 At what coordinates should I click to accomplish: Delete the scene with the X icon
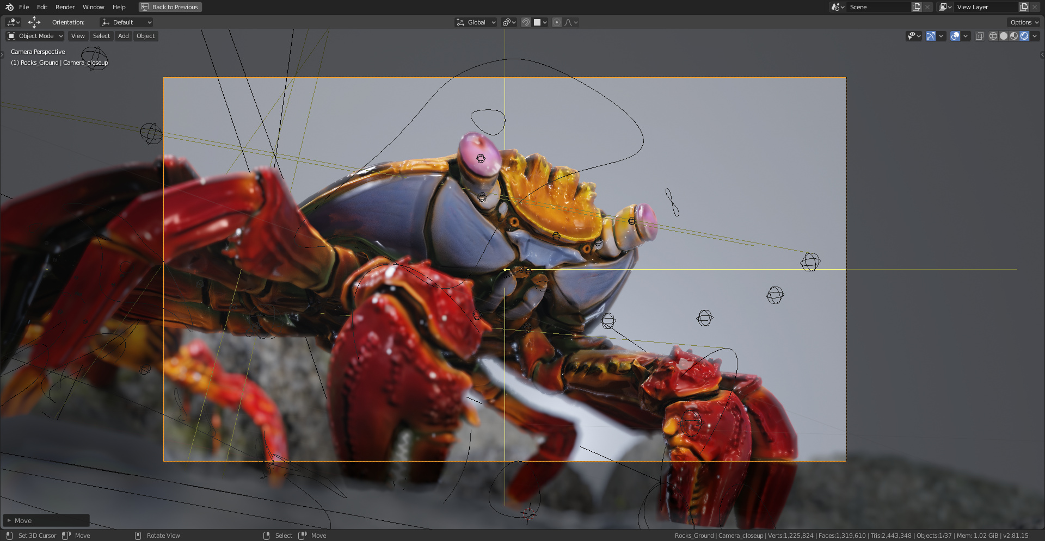(927, 7)
